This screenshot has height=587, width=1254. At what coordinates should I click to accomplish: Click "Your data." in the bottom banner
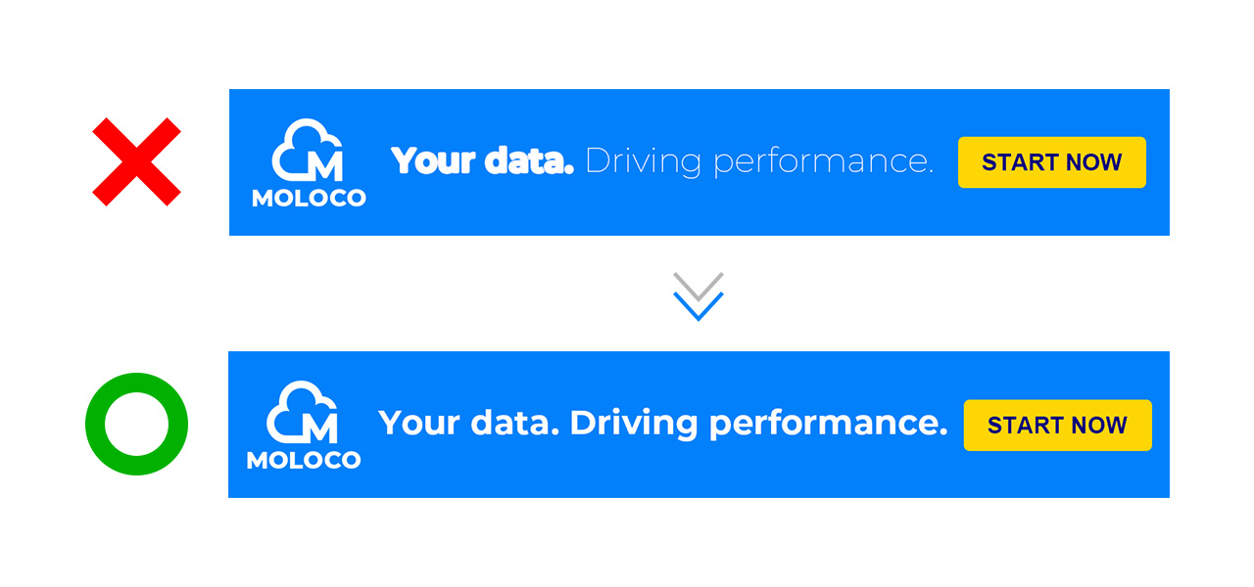(x=468, y=424)
